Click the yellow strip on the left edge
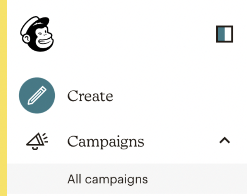This screenshot has height=196, width=247. (3, 98)
